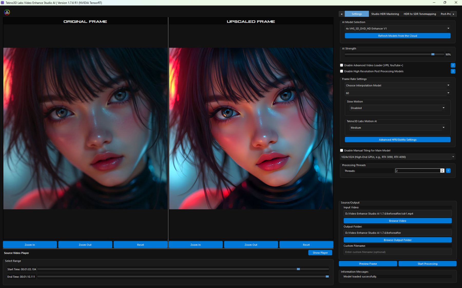Click the End Time slider handle
Viewport: 462px width, 288px height.
(327, 276)
